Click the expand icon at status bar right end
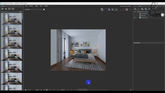165x93 pixels. (x=131, y=90)
